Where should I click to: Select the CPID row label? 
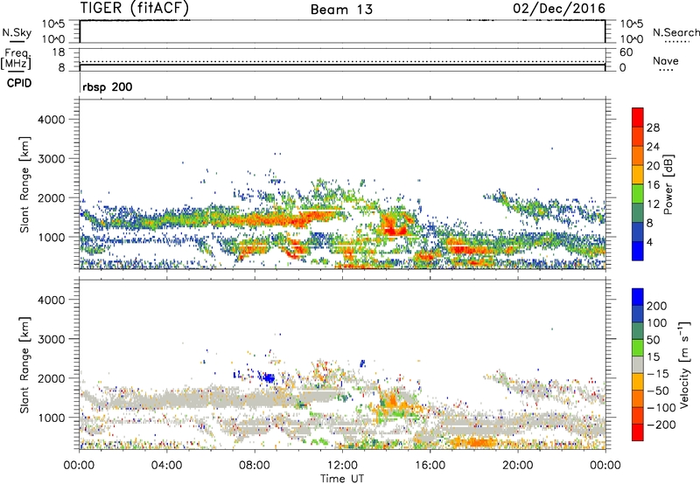[19, 83]
